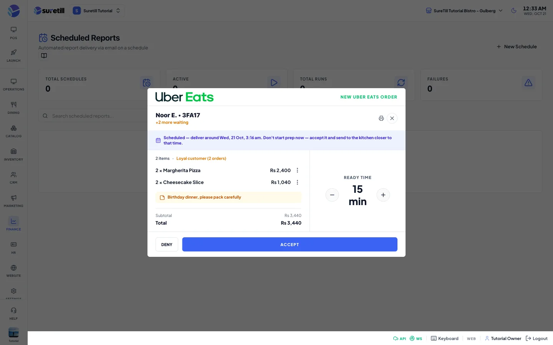Open Help in the sidebar
553x345 pixels.
(13, 314)
